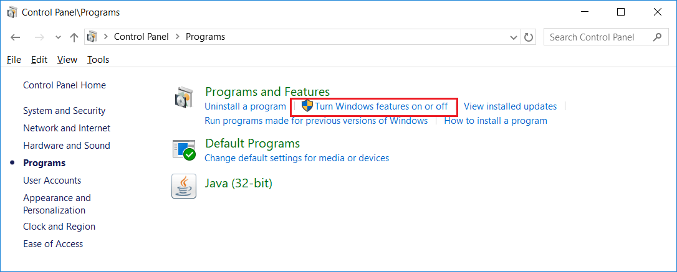Select Programs in the left sidebar
Viewport: 677px width, 272px height.
[44, 163]
